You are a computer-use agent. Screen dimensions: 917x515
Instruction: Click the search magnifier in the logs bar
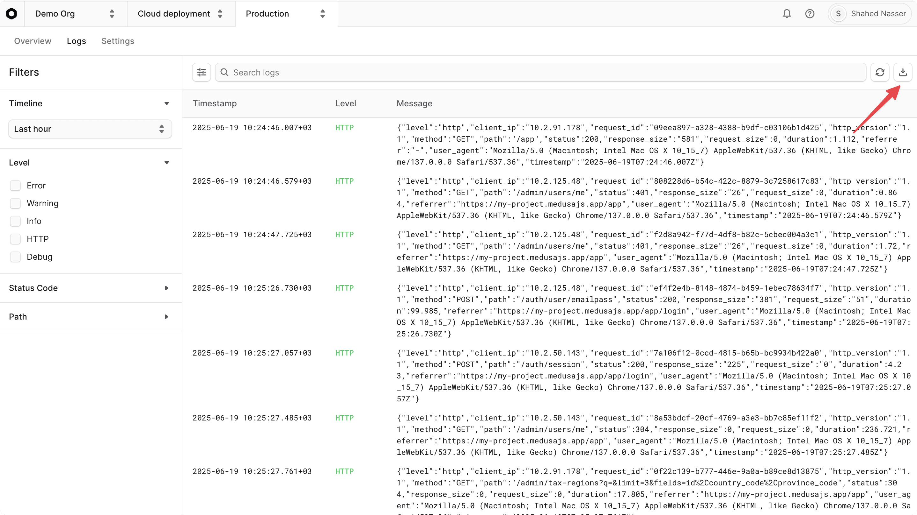pyautogui.click(x=224, y=72)
